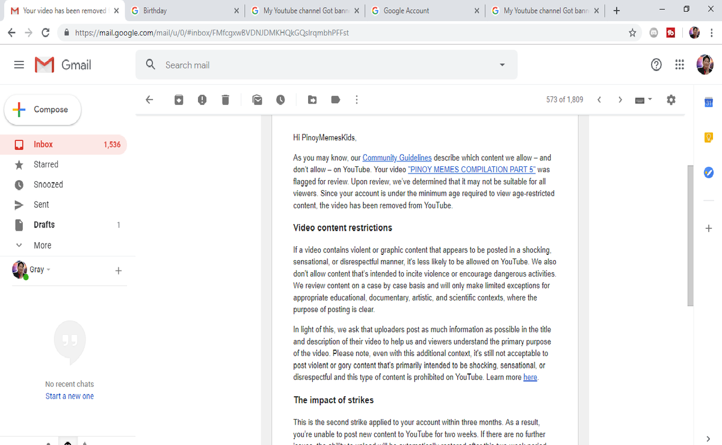722x445 pixels.
Task: Open the Sent folder
Action: point(63,205)
